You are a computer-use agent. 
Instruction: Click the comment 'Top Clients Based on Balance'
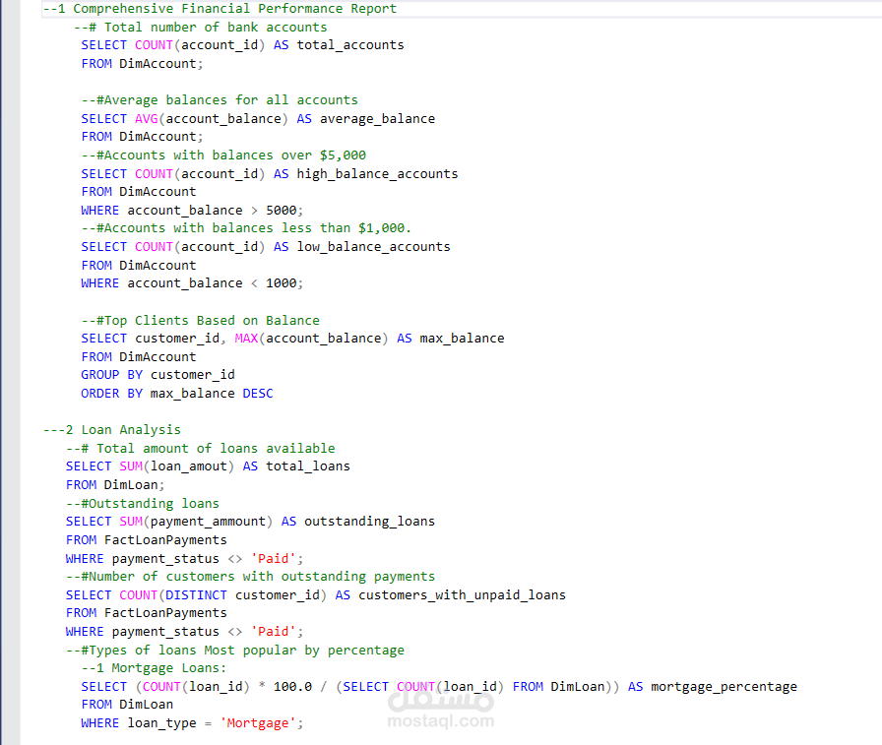pyautogui.click(x=212, y=321)
